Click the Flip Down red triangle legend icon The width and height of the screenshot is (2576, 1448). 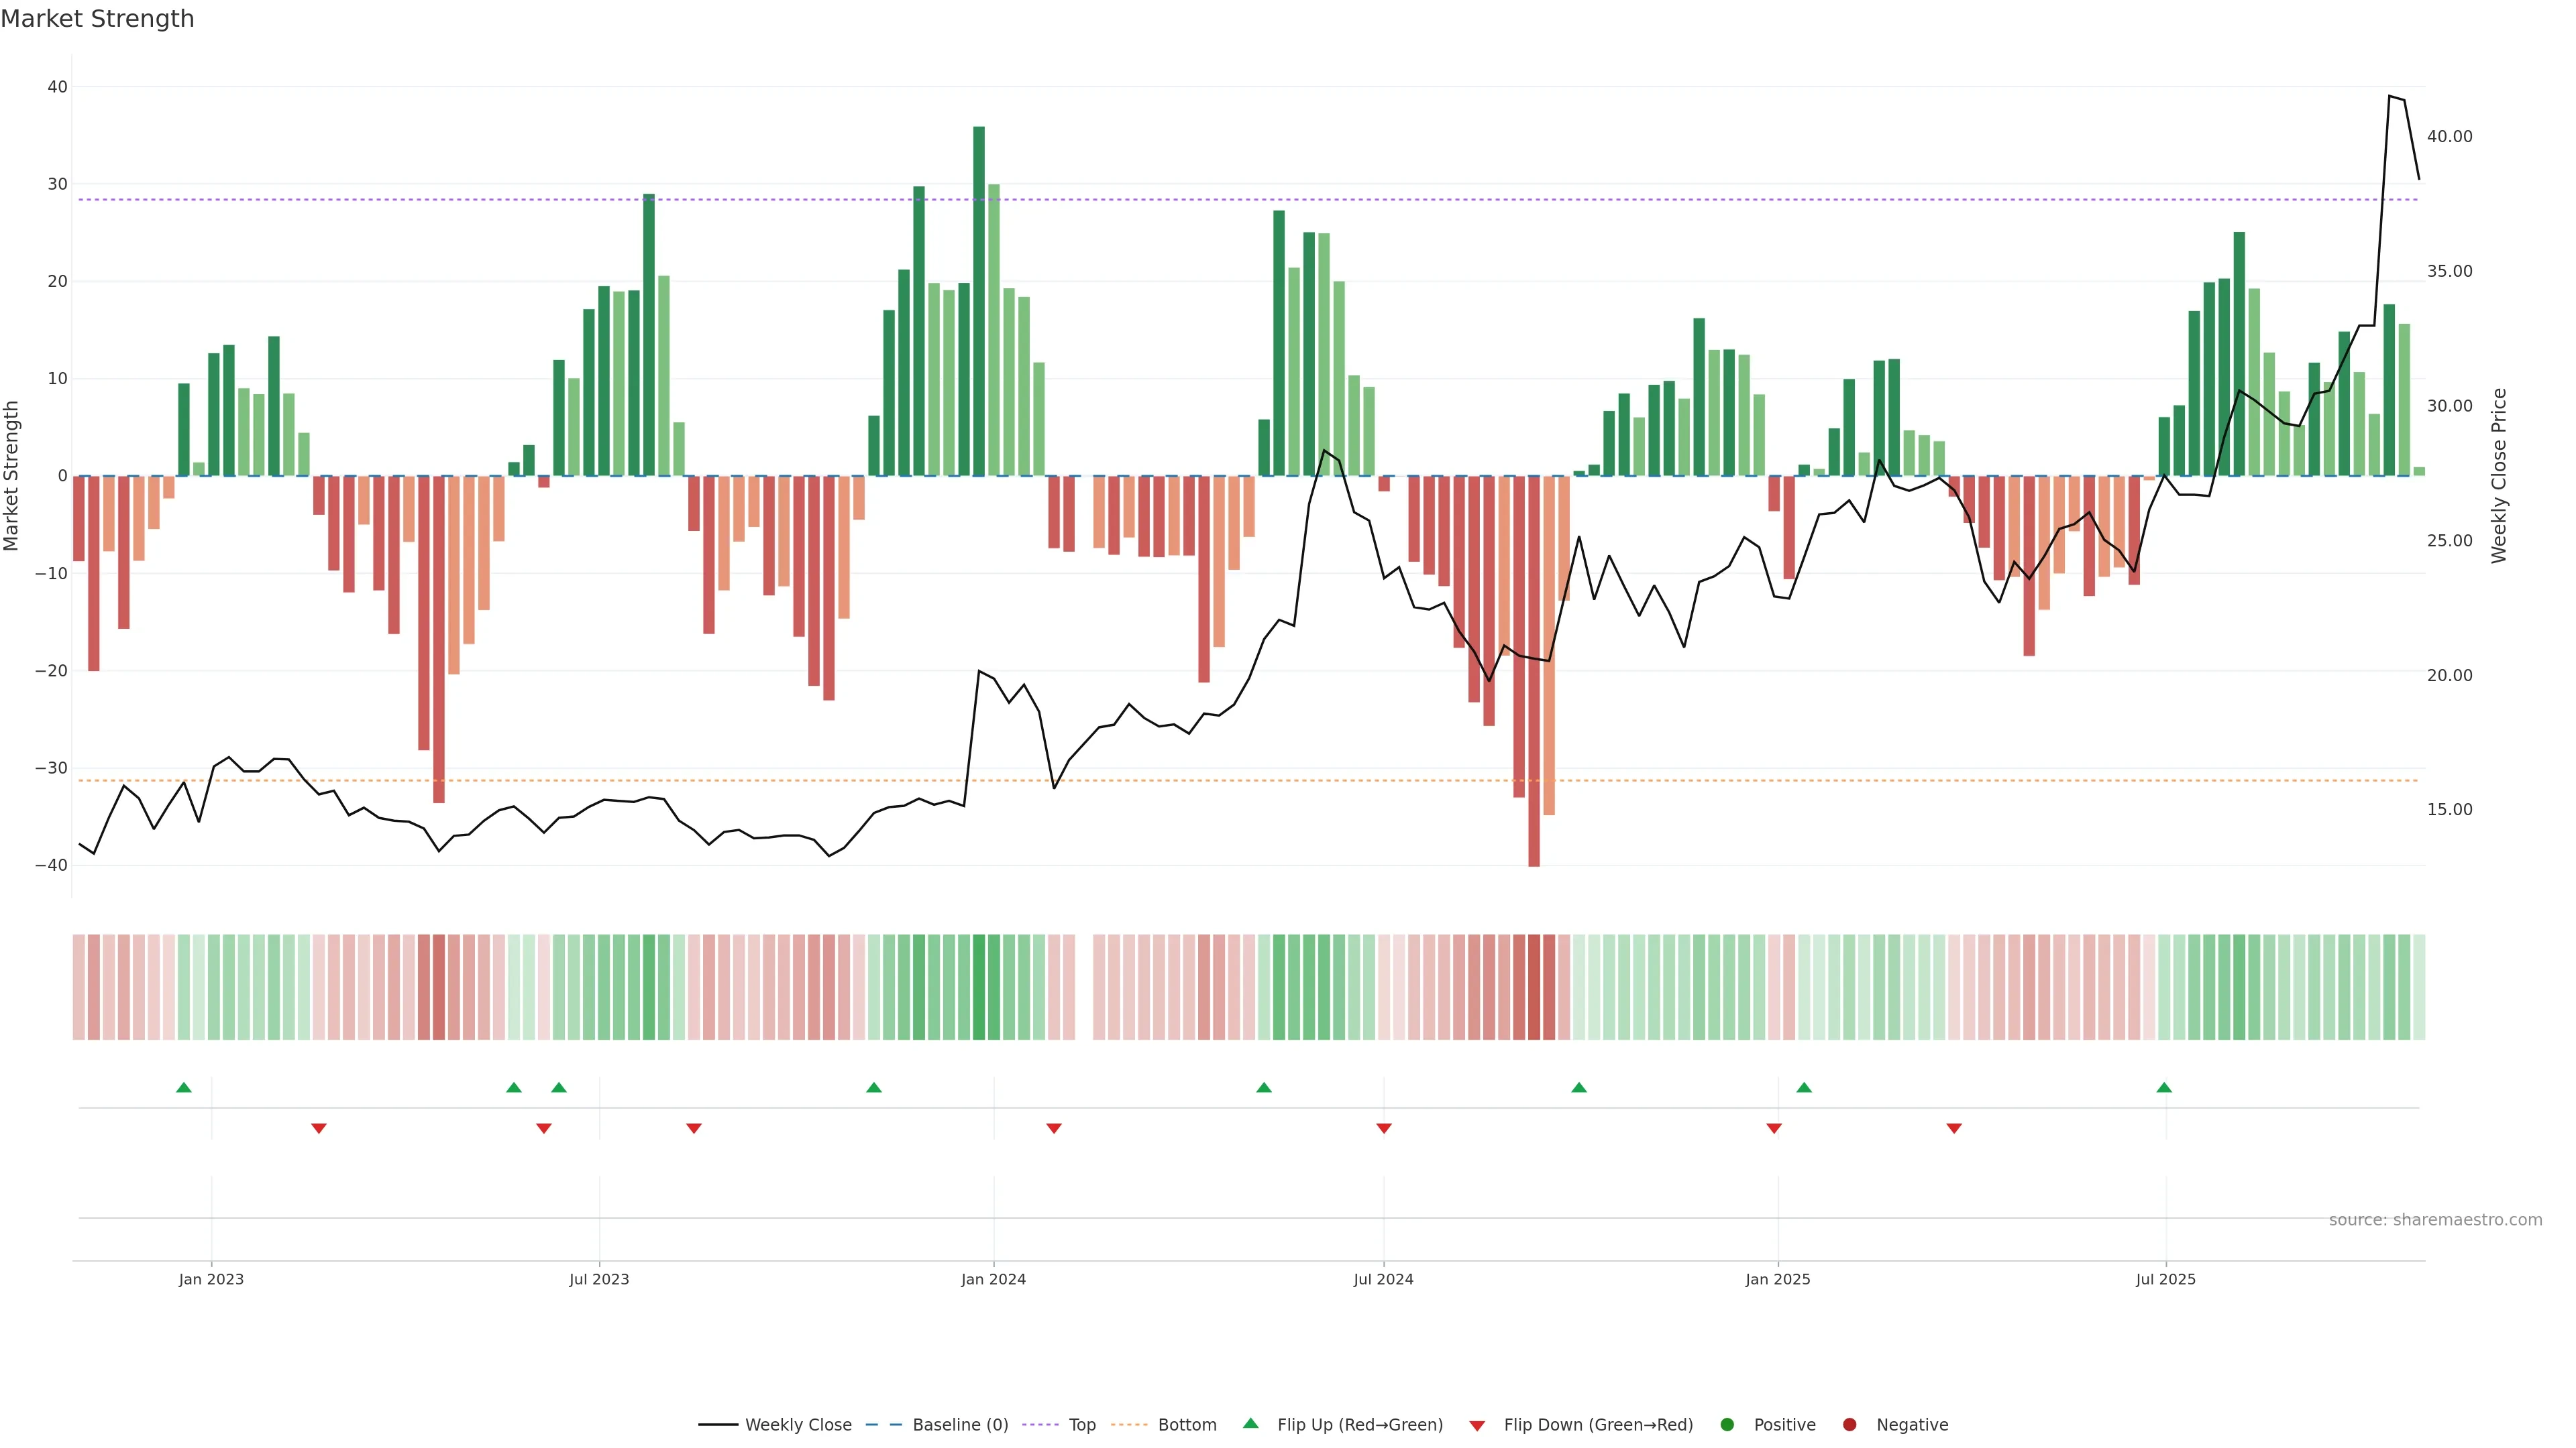(x=1477, y=1426)
